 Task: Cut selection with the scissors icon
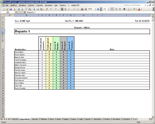click(34, 9)
